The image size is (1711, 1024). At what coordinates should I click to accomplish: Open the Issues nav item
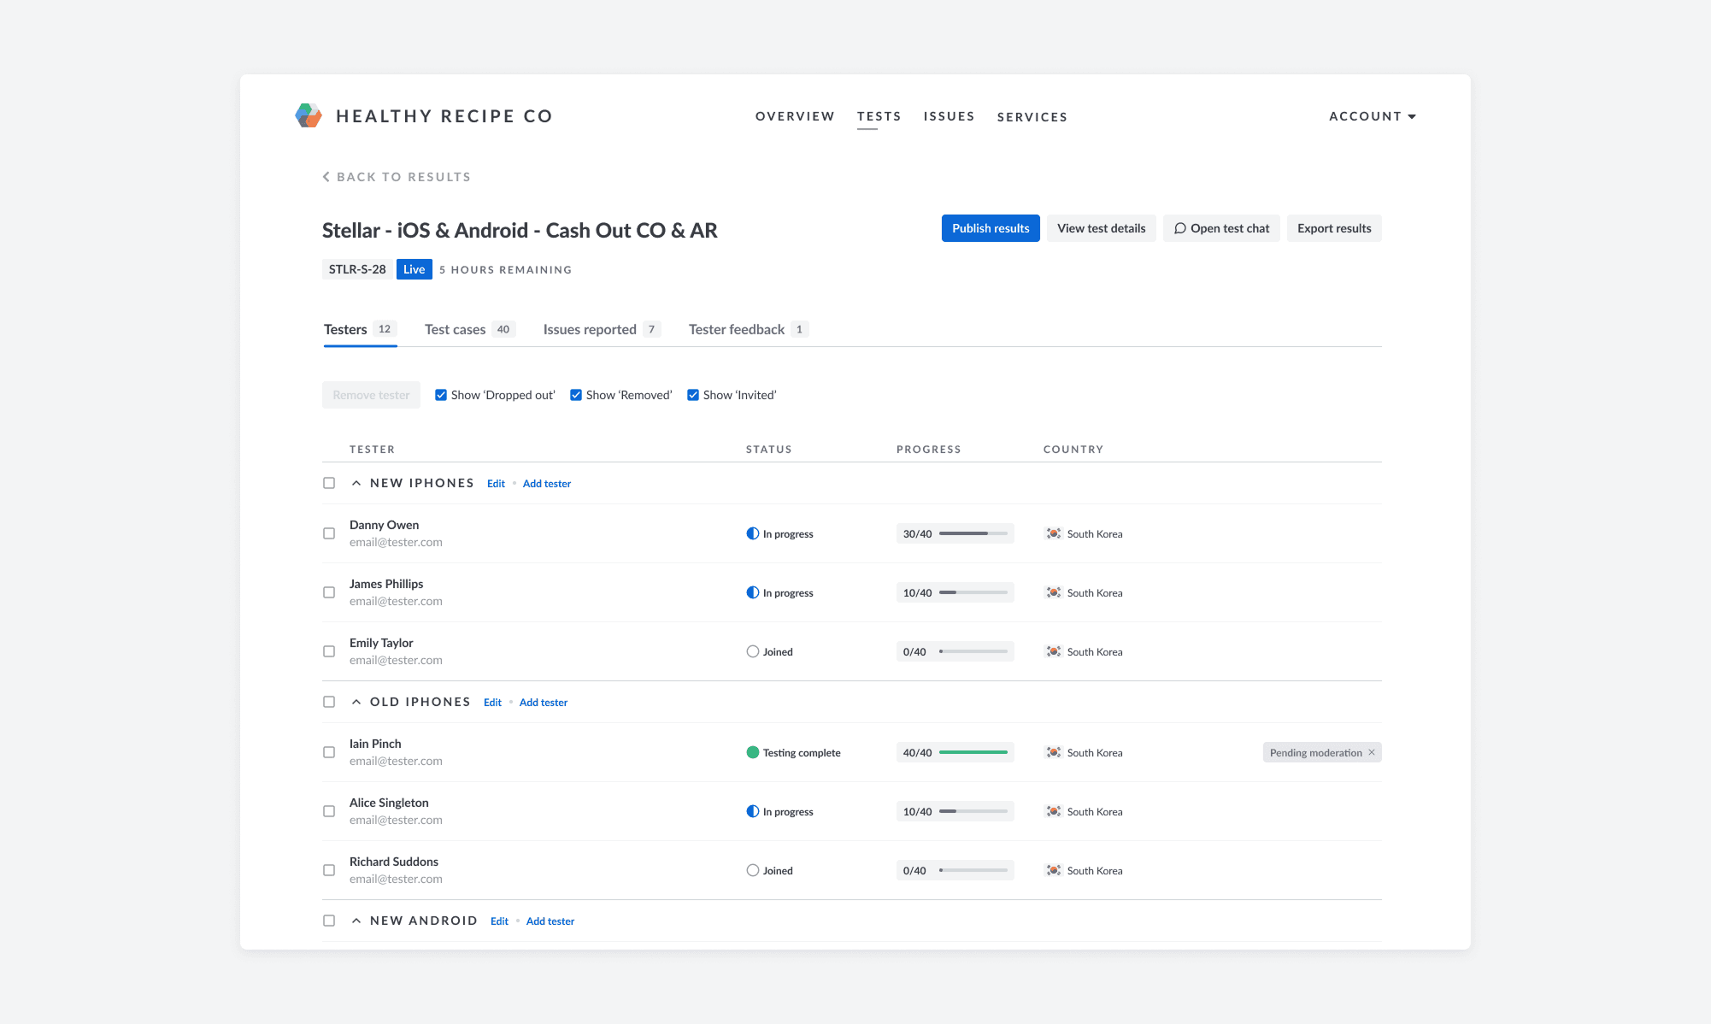pyautogui.click(x=949, y=116)
